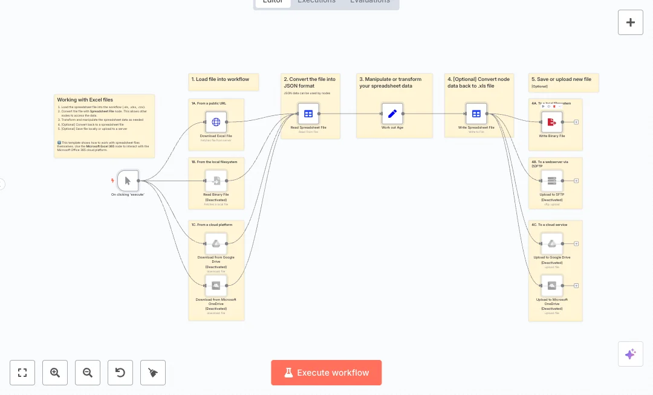
Task: Open the Evaluations tab
Action: click(369, 2)
